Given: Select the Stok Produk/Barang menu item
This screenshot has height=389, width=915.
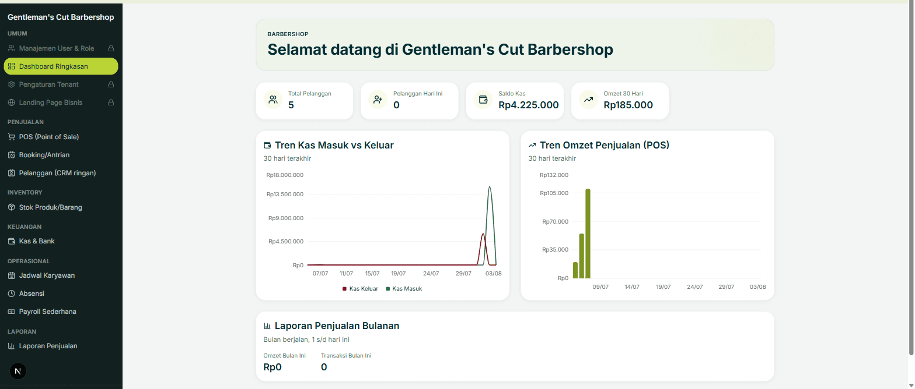Looking at the screenshot, I should pyautogui.click(x=61, y=207).
